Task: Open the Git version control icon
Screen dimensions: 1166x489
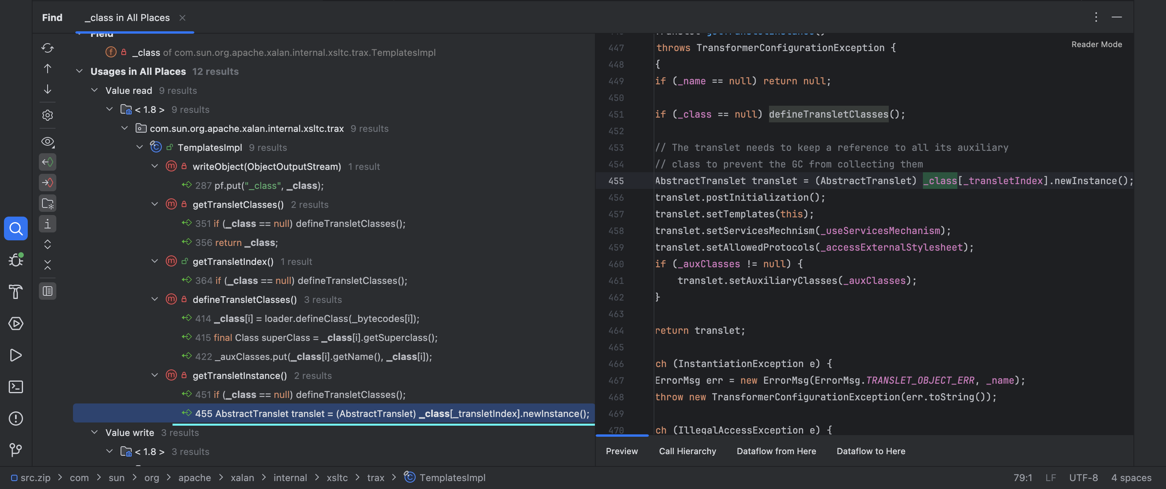Action: click(x=16, y=450)
